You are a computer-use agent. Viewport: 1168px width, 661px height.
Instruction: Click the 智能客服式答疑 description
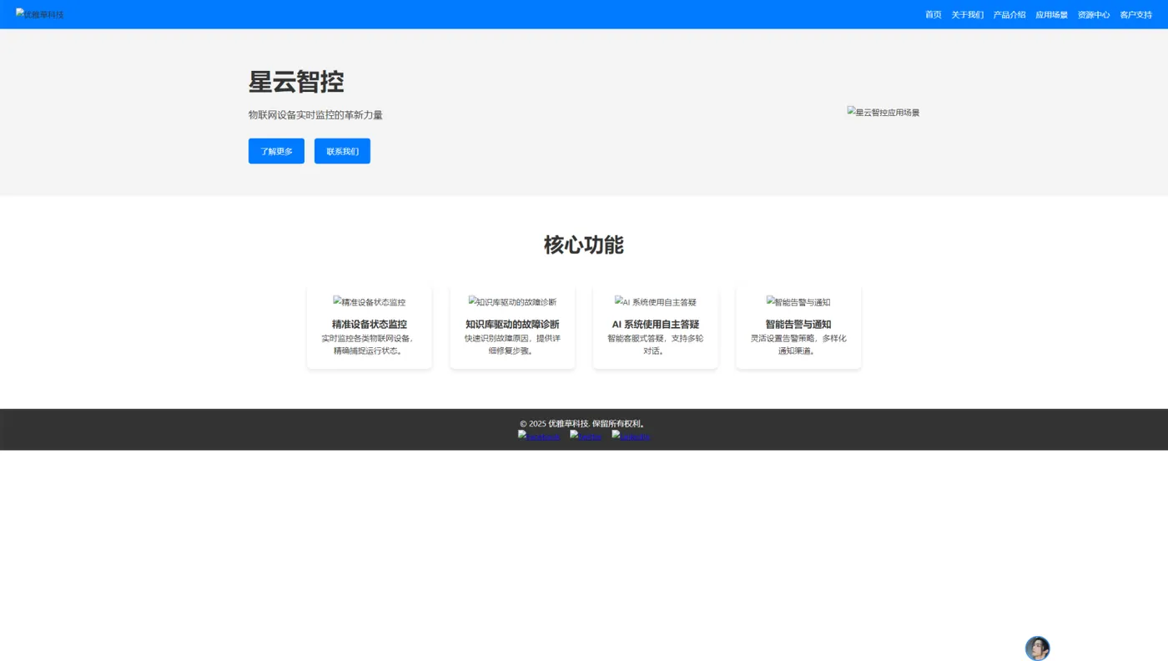656,345
